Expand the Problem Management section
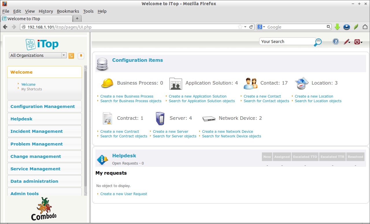 [45, 144]
